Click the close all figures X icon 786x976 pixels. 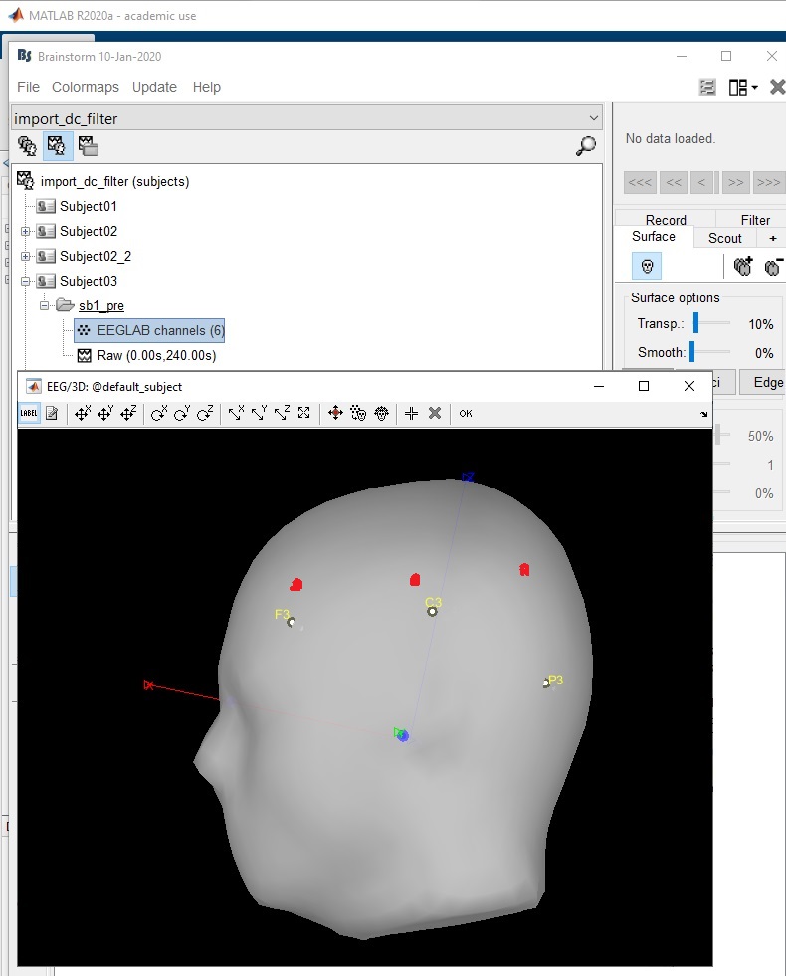777,87
